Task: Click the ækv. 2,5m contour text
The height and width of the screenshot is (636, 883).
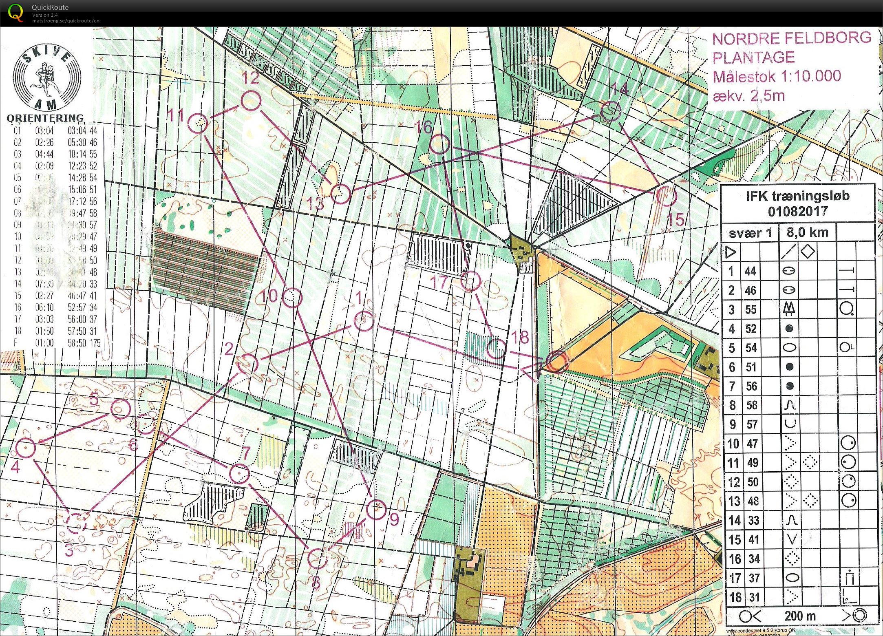Action: 748,95
